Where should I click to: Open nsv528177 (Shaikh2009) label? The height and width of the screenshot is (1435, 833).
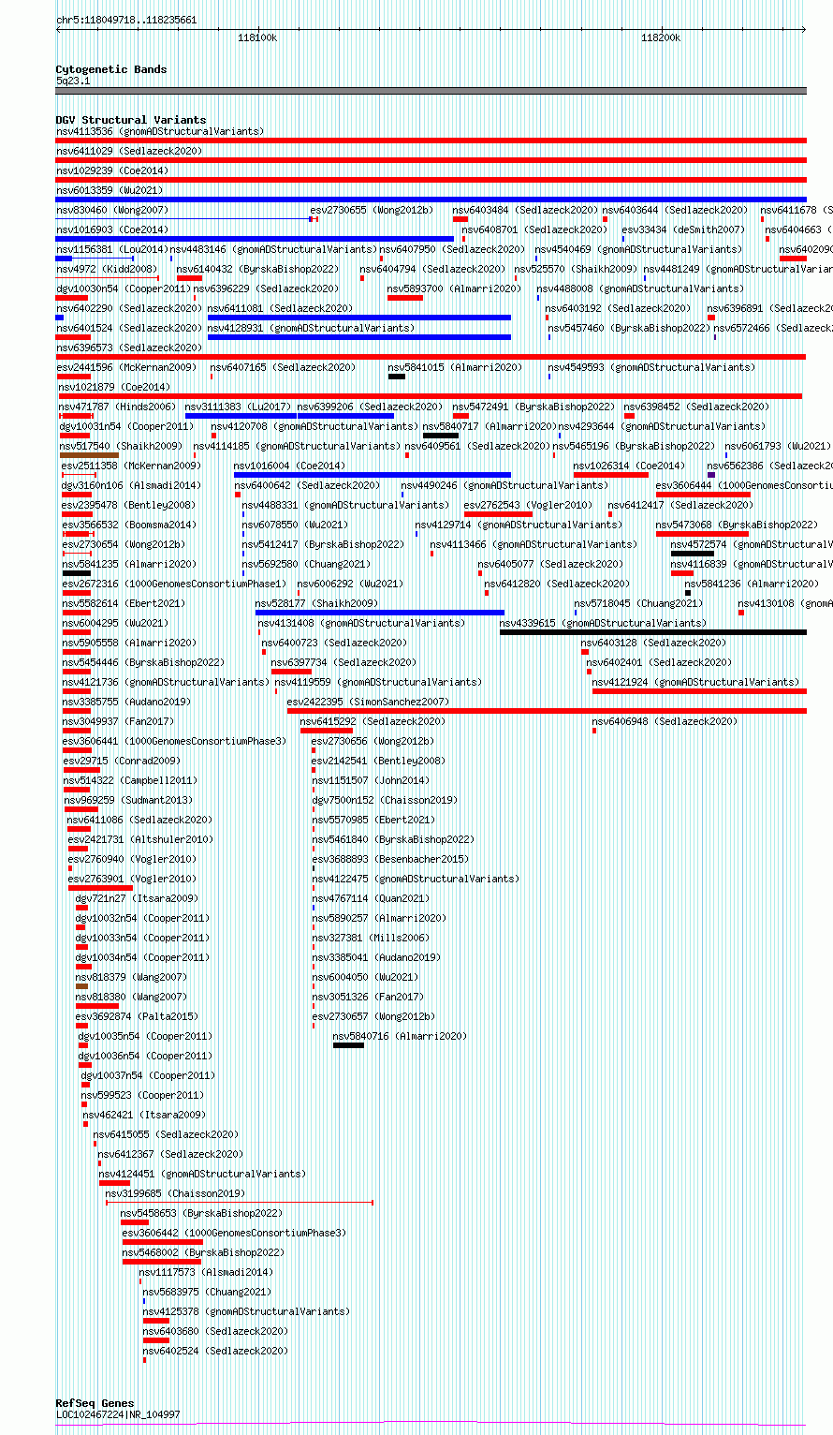click(317, 603)
